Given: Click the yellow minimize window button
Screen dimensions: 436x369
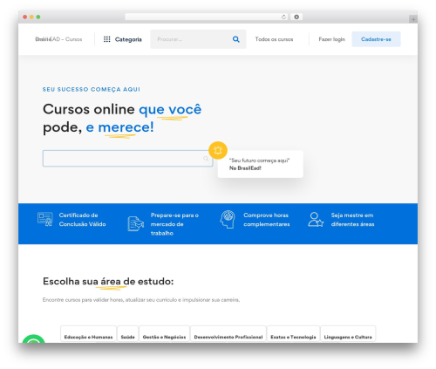Looking at the screenshot, I should tap(31, 17).
